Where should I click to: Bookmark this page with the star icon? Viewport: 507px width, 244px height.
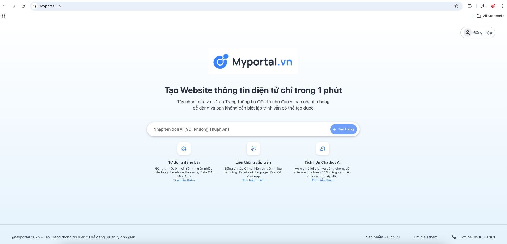456,6
